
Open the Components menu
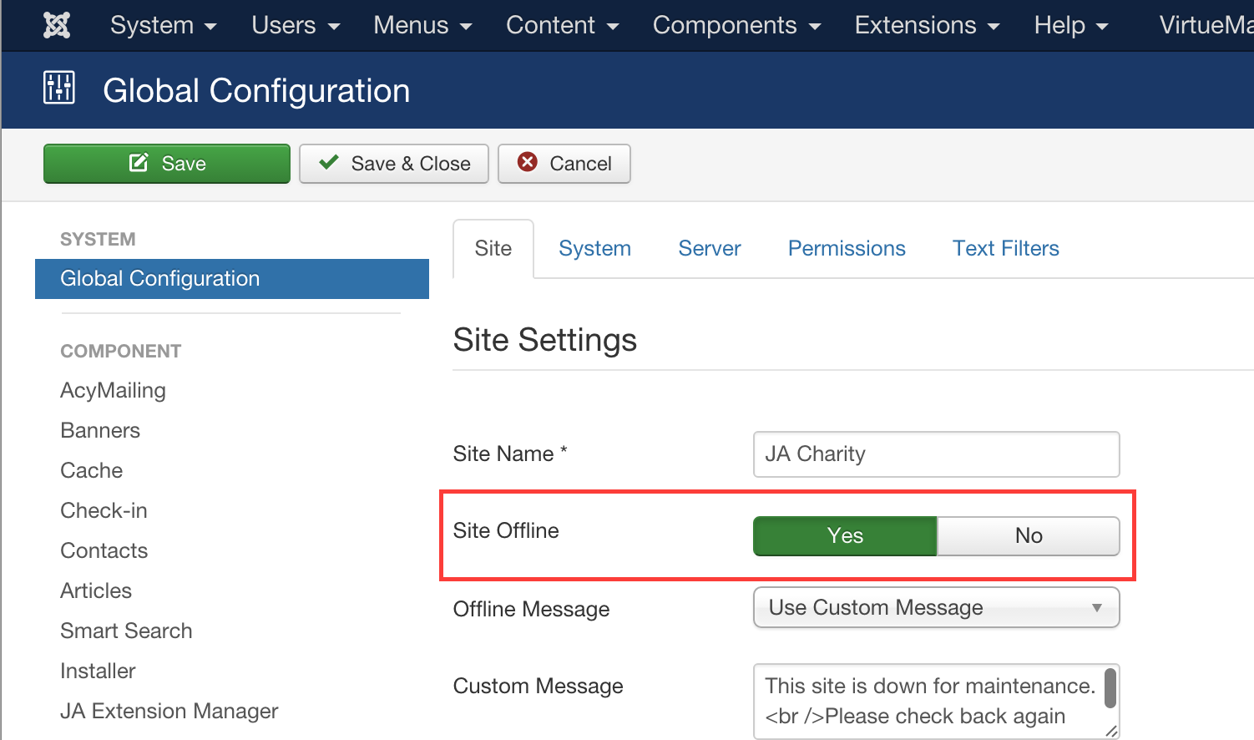click(x=736, y=25)
